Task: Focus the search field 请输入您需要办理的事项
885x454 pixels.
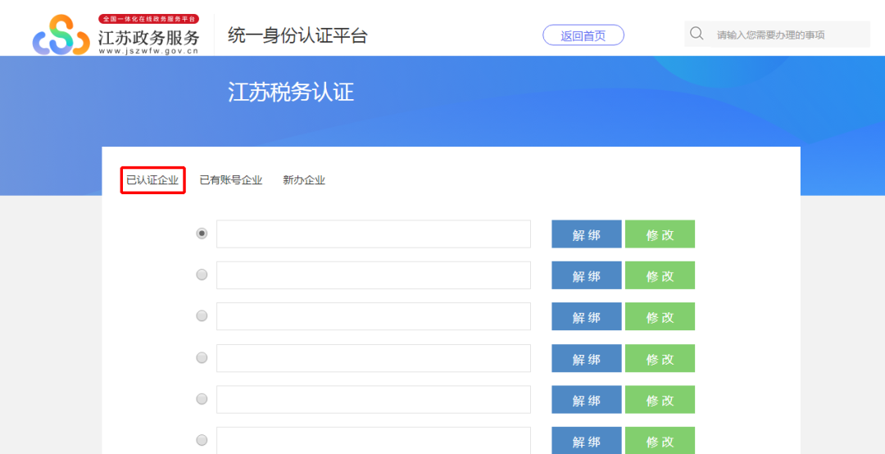Action: click(777, 34)
